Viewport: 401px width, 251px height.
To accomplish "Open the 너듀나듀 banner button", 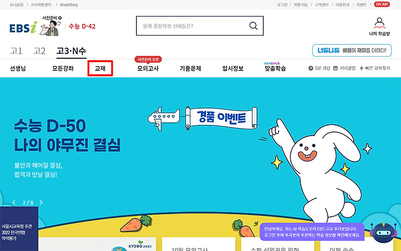I will point(352,50).
